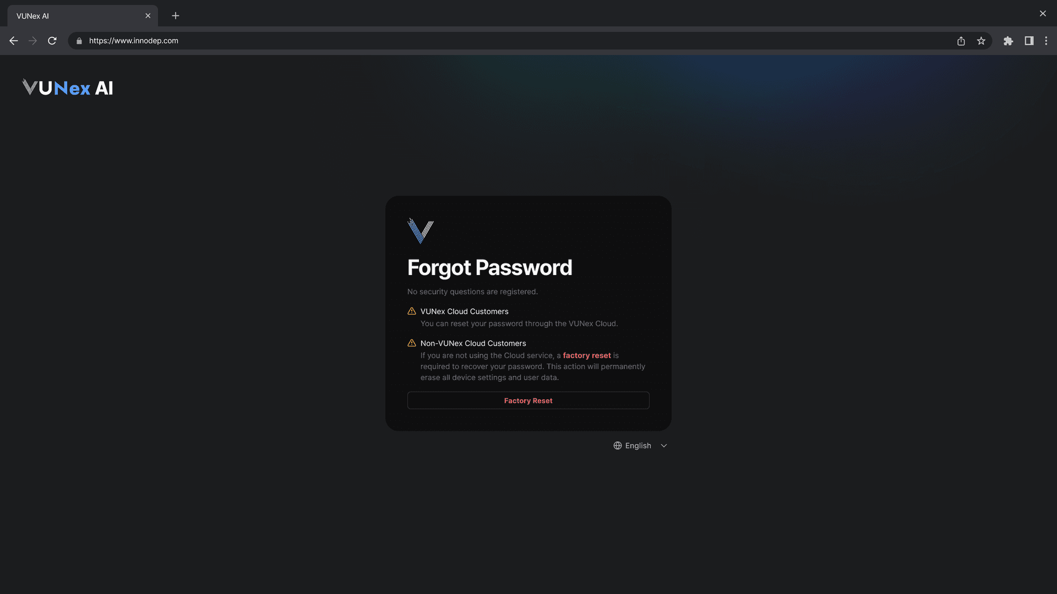
Task: Go back using browser back arrow
Action: coord(14,41)
